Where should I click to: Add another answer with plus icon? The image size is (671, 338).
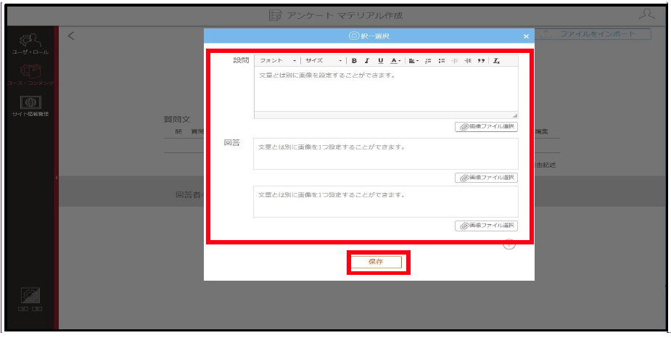pyautogui.click(x=509, y=244)
